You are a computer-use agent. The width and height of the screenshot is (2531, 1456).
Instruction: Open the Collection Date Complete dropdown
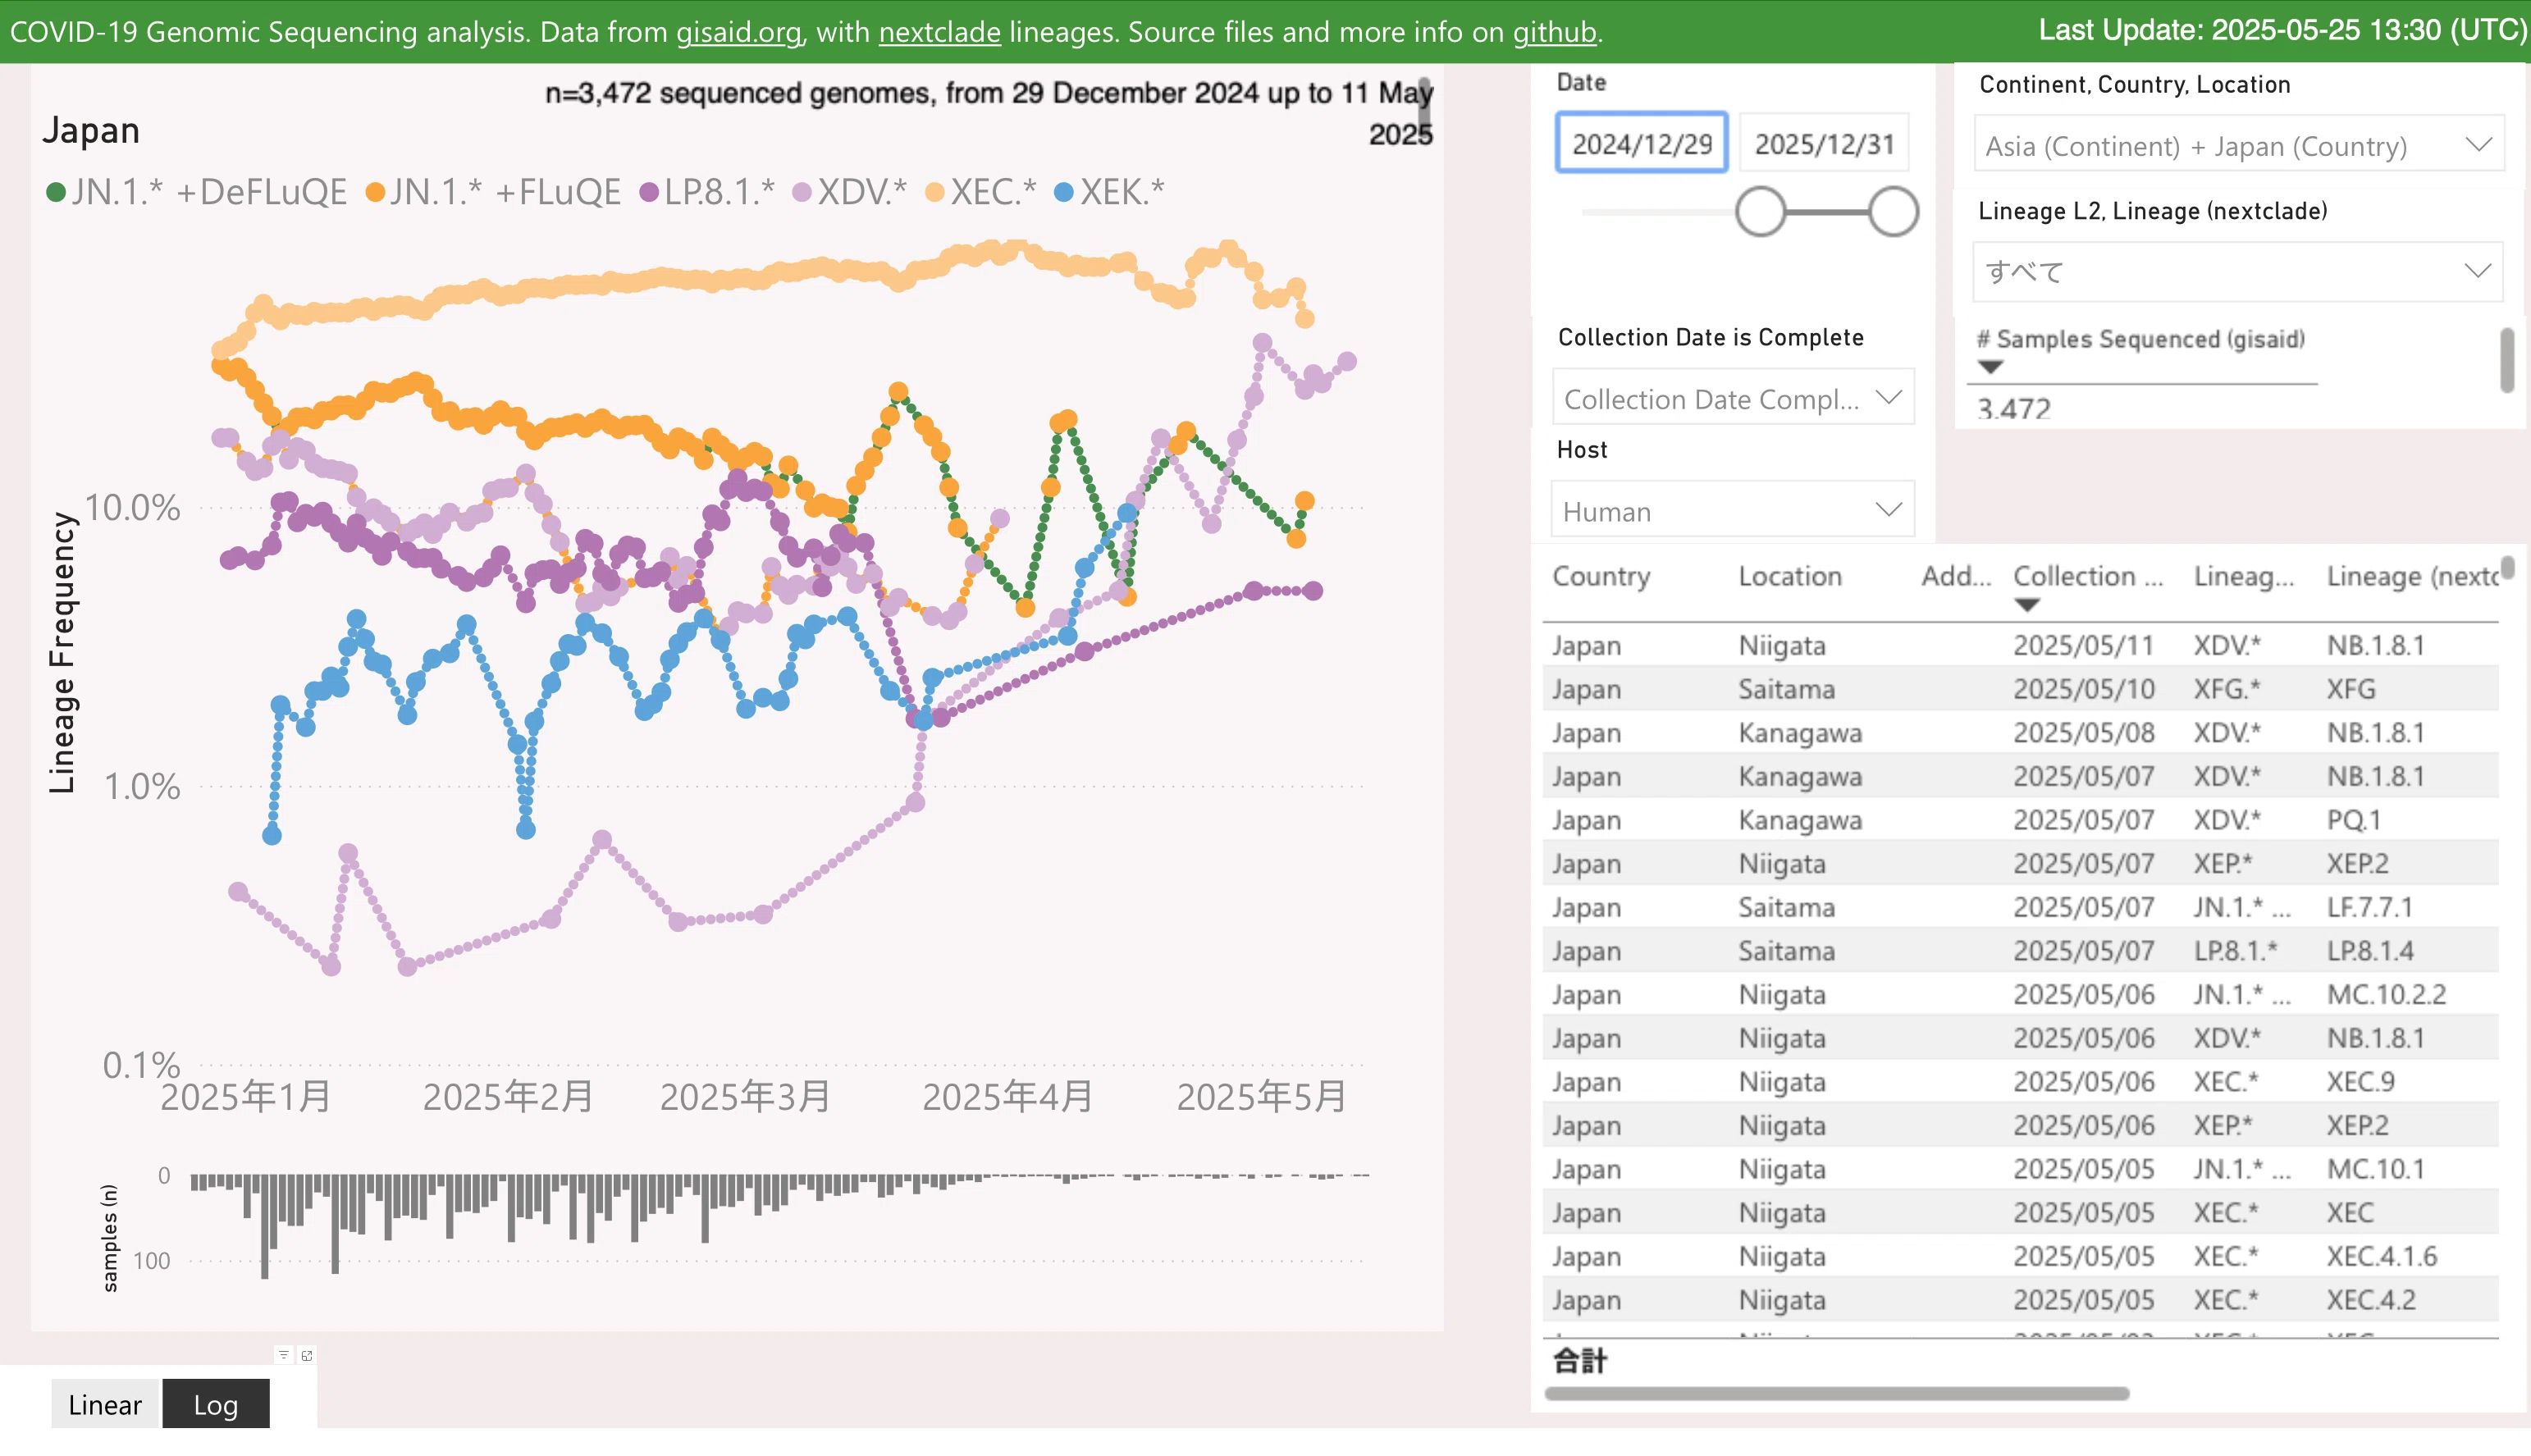pos(1732,398)
